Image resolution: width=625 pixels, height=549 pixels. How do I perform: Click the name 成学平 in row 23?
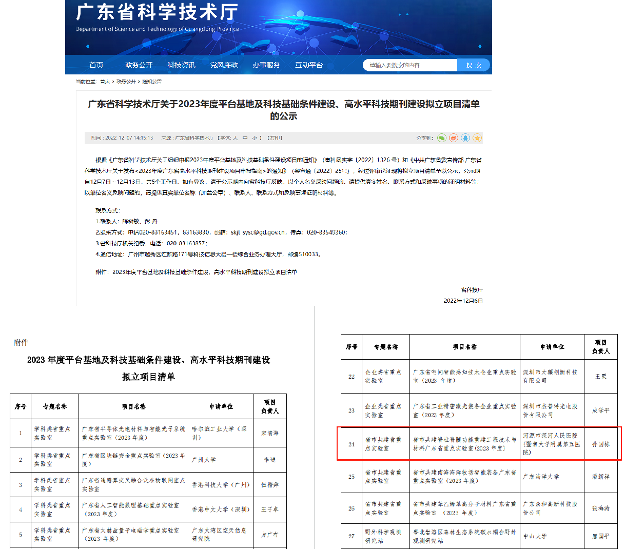tap(601, 410)
